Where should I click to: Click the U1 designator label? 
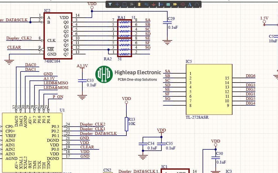click(x=62, y=110)
